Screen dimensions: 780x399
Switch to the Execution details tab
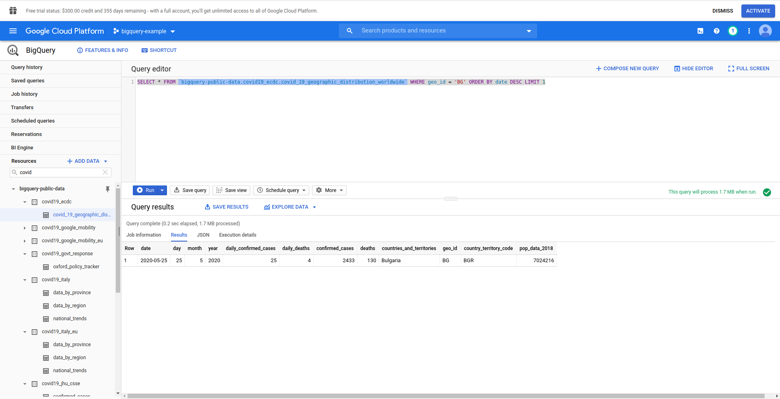click(x=238, y=235)
